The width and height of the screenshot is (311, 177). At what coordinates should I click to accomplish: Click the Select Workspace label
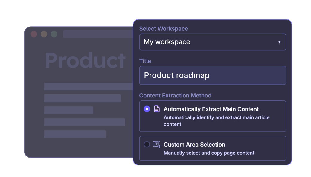[x=164, y=29]
